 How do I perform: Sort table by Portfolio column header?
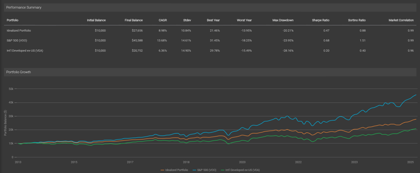[13, 20]
